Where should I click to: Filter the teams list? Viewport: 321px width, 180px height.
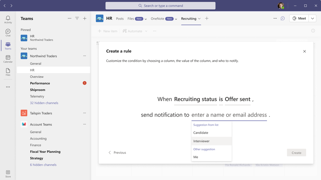(x=77, y=18)
